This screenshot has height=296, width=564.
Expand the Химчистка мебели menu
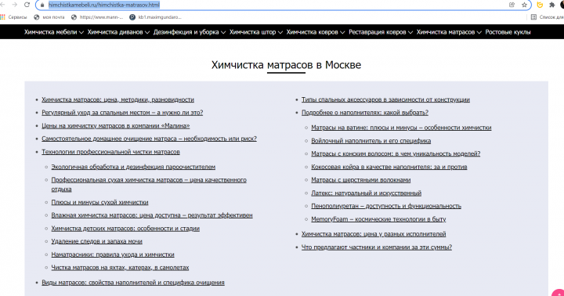(x=54, y=32)
